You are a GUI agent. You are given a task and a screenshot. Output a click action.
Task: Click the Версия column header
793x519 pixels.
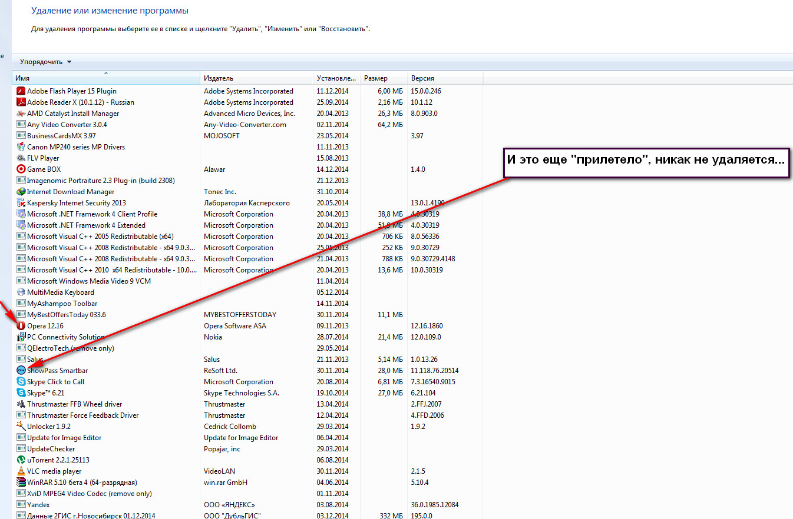coord(445,78)
